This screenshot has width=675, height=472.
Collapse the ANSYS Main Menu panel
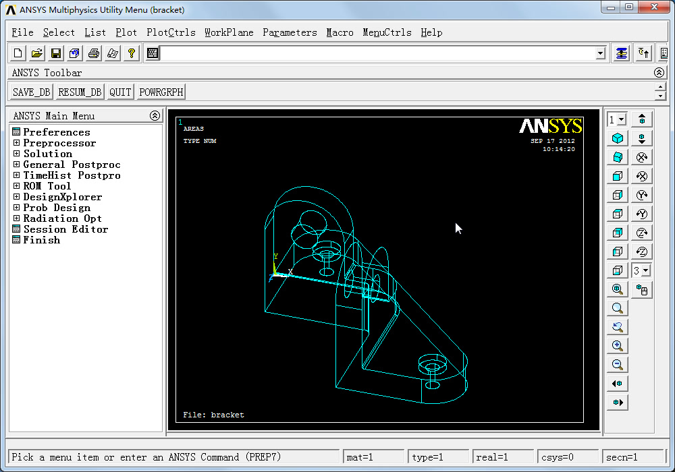(x=155, y=116)
